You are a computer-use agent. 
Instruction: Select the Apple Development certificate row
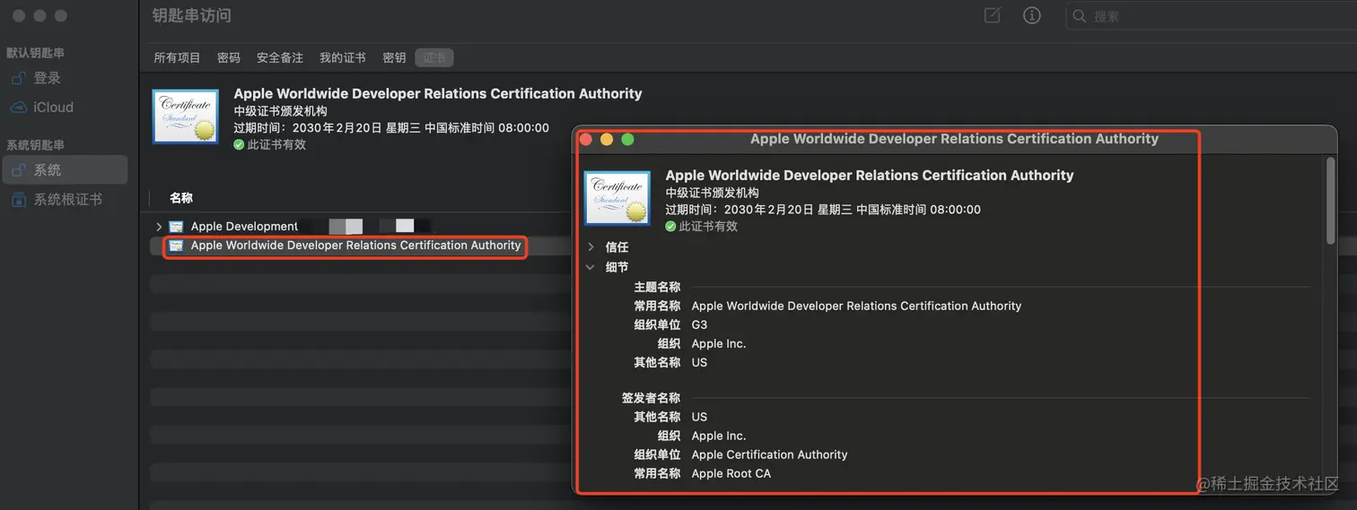pos(359,227)
